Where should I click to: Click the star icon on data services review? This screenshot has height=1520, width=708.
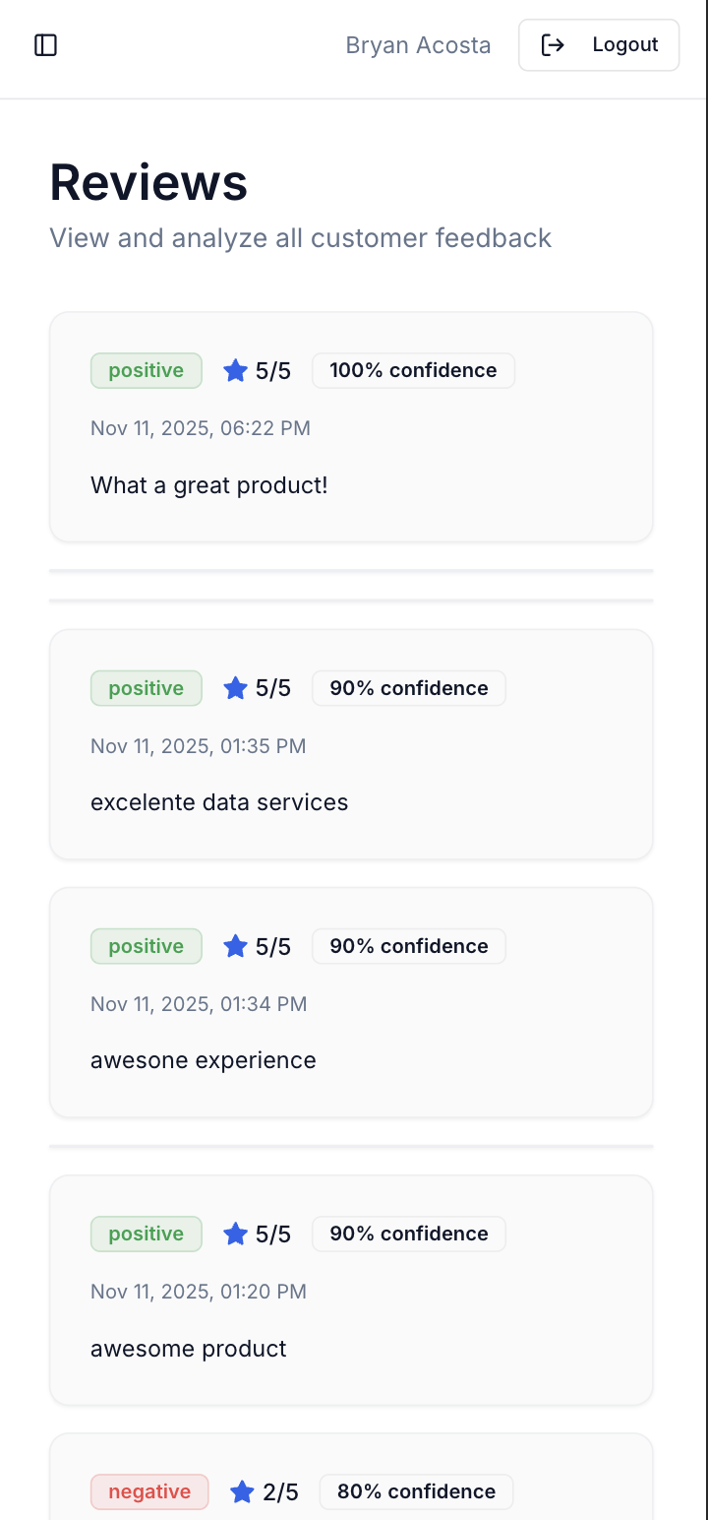(235, 688)
